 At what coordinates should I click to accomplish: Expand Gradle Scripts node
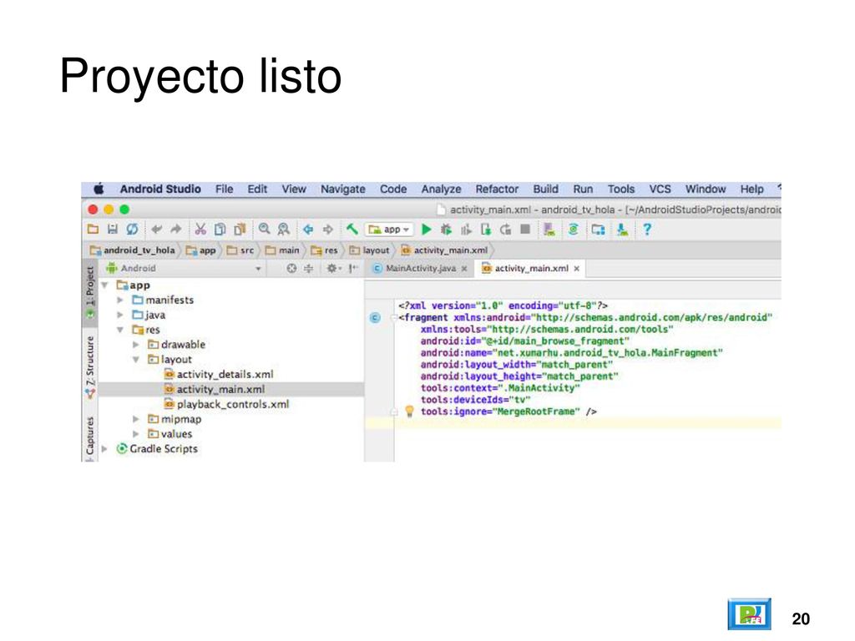pos(104,448)
